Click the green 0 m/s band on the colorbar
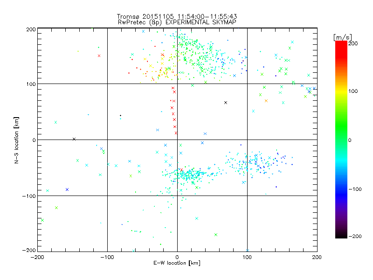Screen dimensions: 373x280 point(341,140)
